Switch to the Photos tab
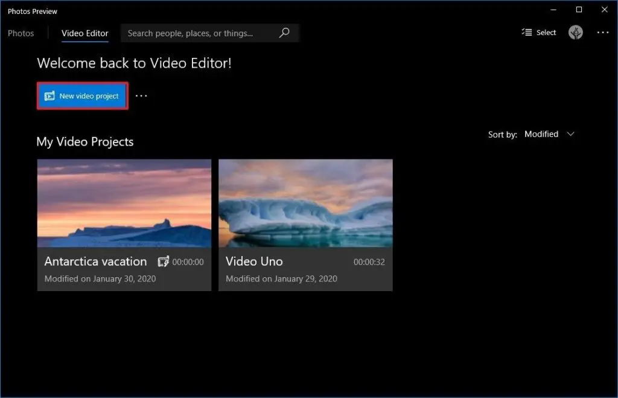The width and height of the screenshot is (618, 398). 21,33
